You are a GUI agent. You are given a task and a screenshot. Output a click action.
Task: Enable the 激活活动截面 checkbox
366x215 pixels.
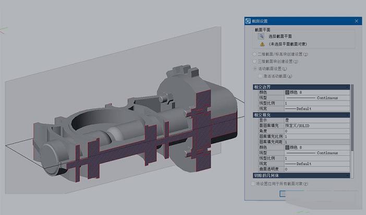click(x=261, y=76)
